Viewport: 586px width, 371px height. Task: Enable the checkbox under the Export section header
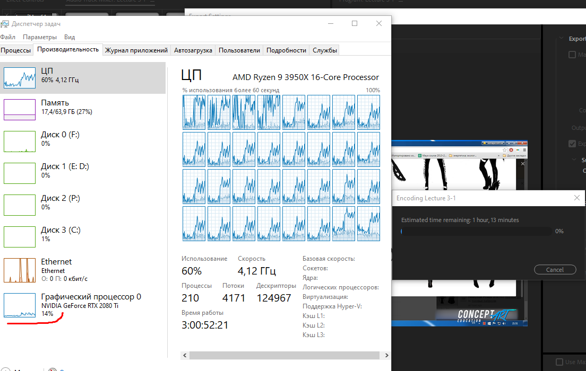coord(572,55)
